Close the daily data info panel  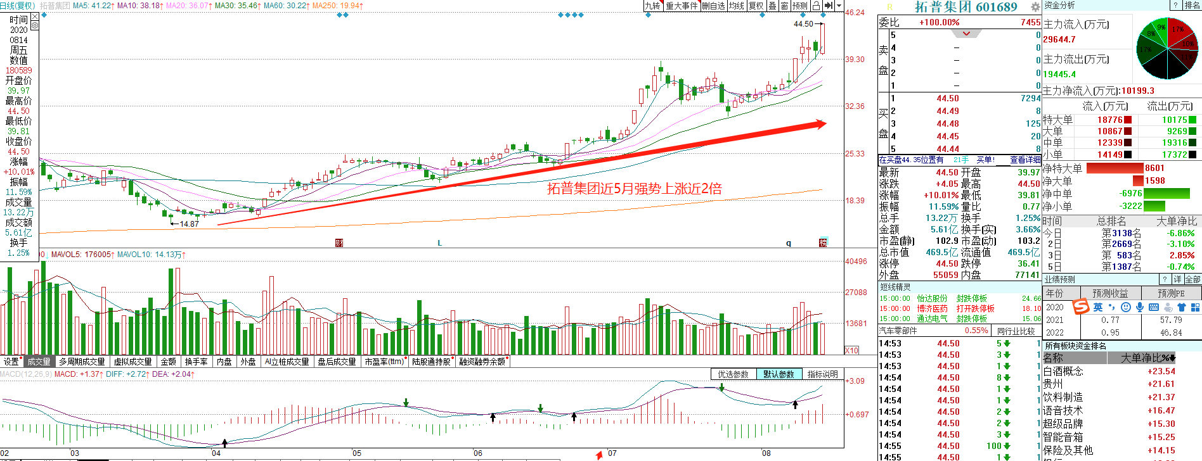pos(35,16)
